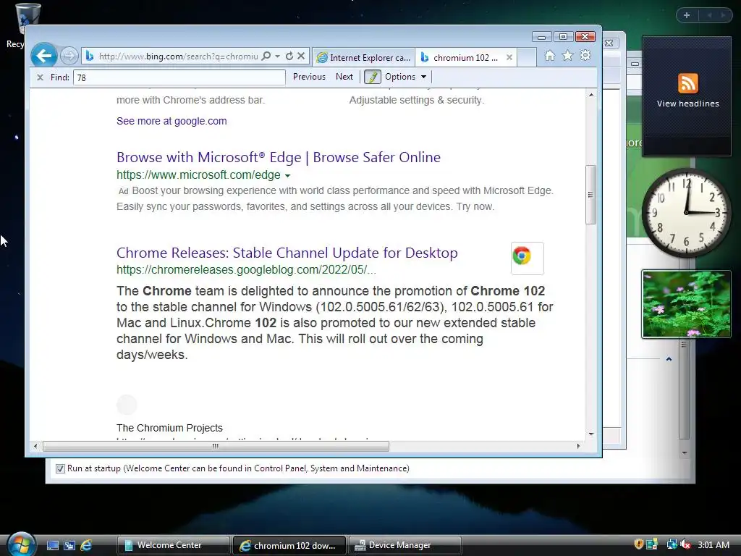Open Favorites with the star icon
This screenshot has height=556, width=741.
click(567, 56)
